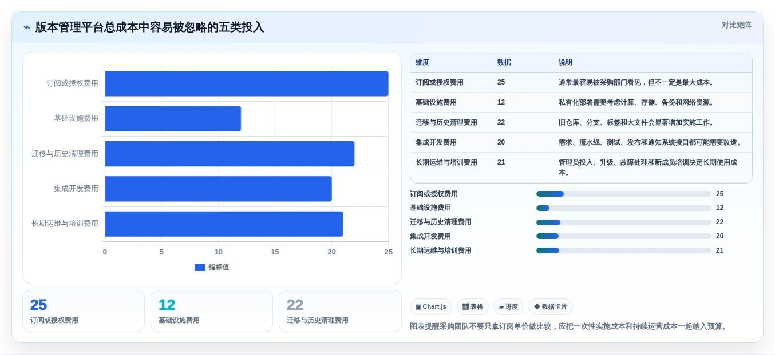Click value 12 in the table's 数据 column
Viewport: 775px width, 355px height.
pos(501,102)
